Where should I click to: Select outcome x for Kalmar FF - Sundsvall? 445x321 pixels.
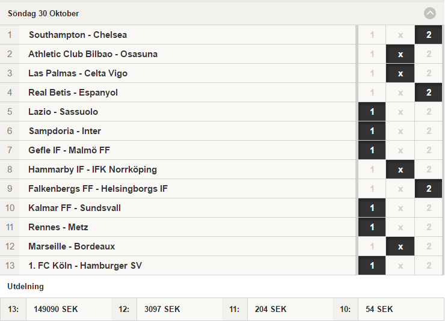(x=400, y=208)
